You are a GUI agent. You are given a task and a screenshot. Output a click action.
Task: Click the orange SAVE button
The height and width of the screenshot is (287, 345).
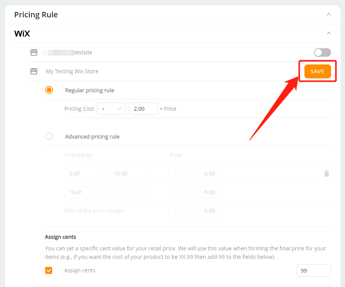pyautogui.click(x=318, y=71)
